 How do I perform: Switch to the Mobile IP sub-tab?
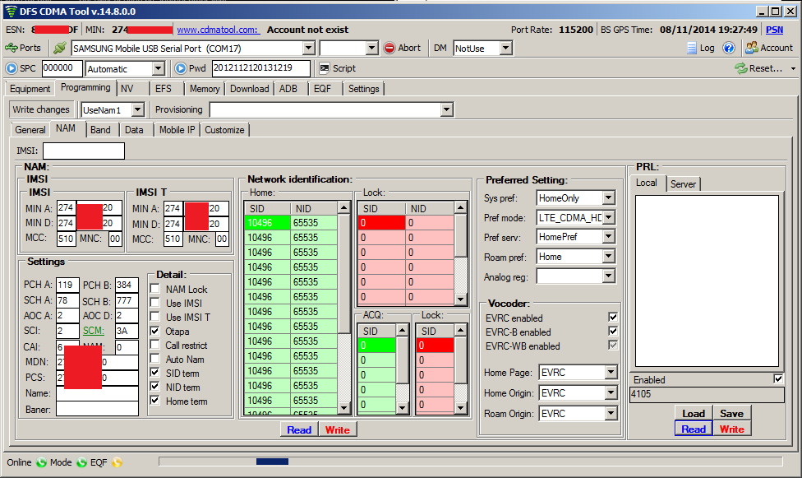[x=177, y=130]
